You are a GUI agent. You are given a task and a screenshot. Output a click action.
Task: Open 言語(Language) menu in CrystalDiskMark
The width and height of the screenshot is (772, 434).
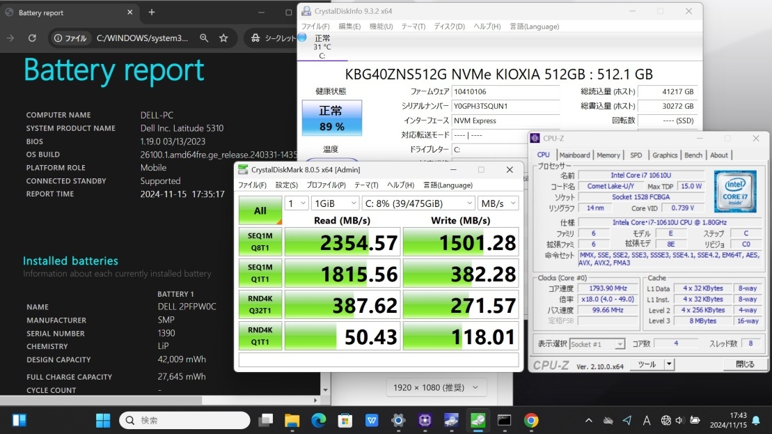448,185
